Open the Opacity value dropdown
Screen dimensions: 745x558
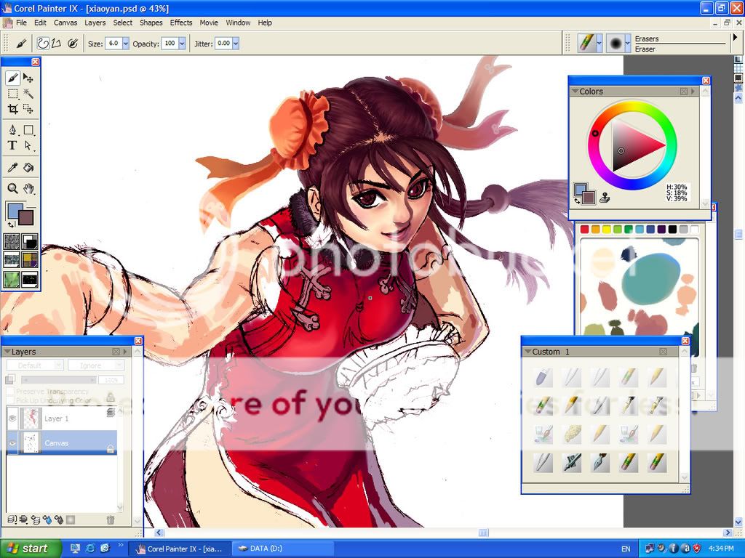click(x=181, y=44)
